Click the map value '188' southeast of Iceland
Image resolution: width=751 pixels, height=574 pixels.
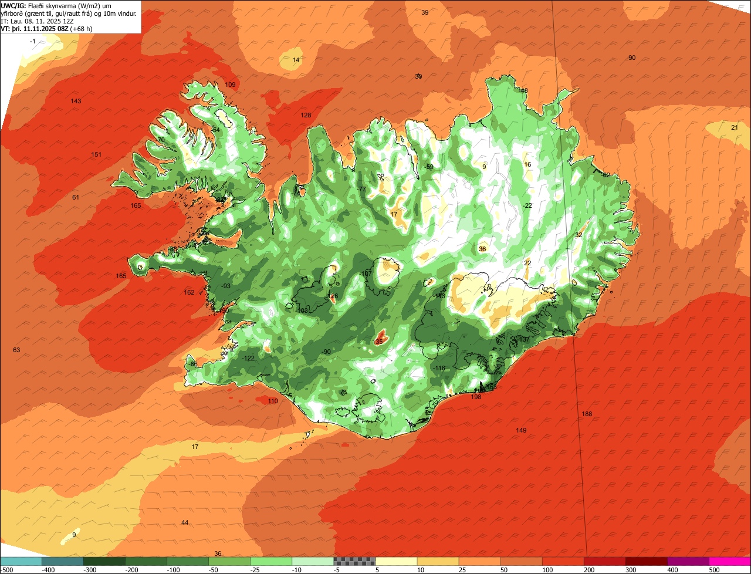point(587,414)
